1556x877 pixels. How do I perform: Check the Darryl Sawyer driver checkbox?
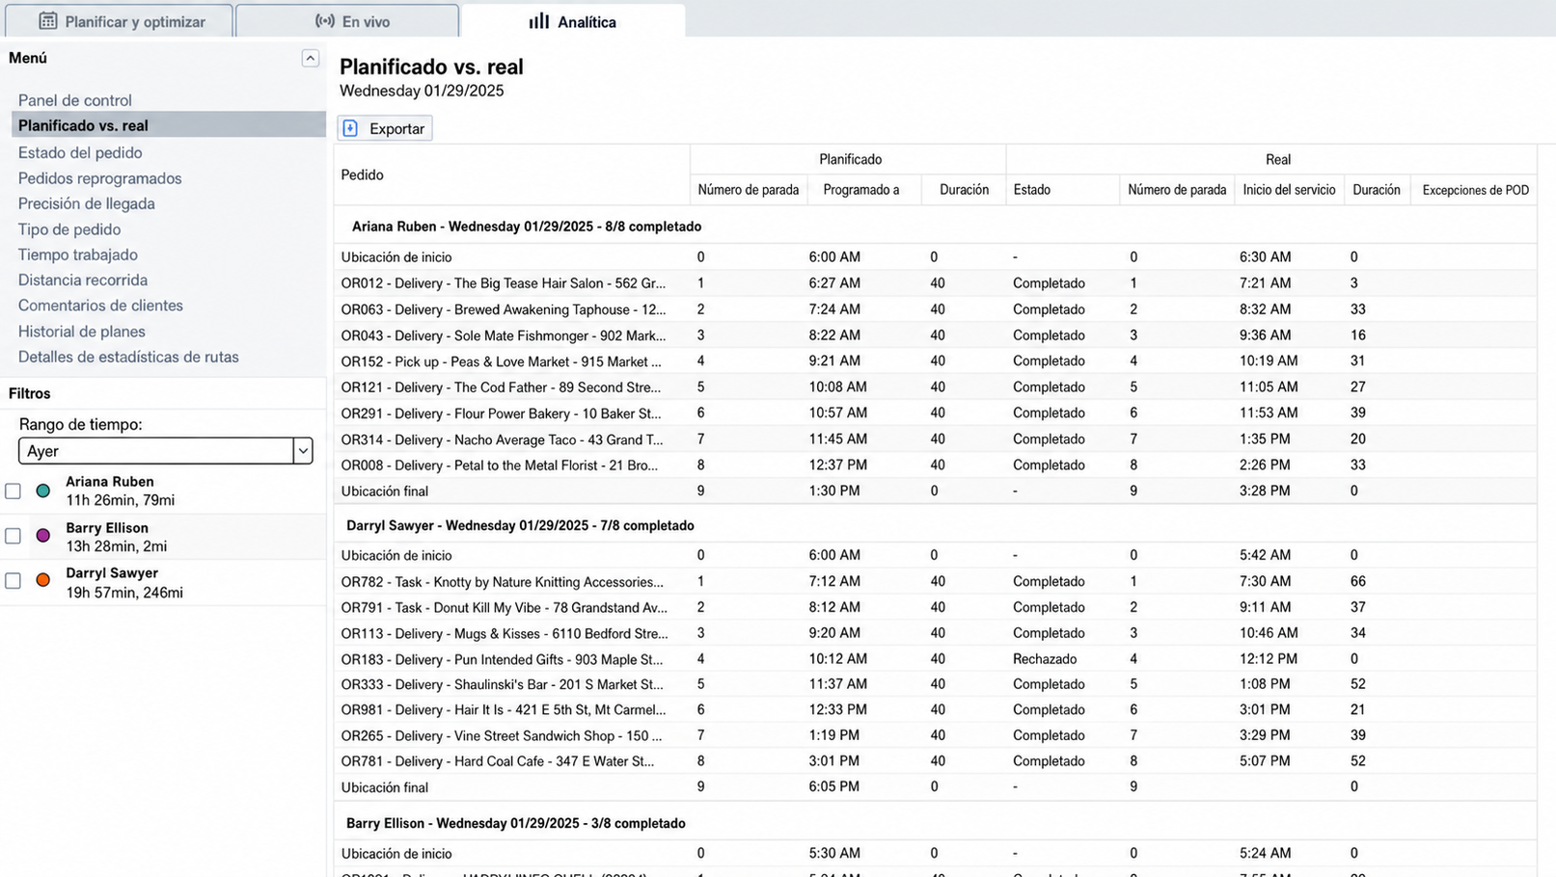click(14, 581)
